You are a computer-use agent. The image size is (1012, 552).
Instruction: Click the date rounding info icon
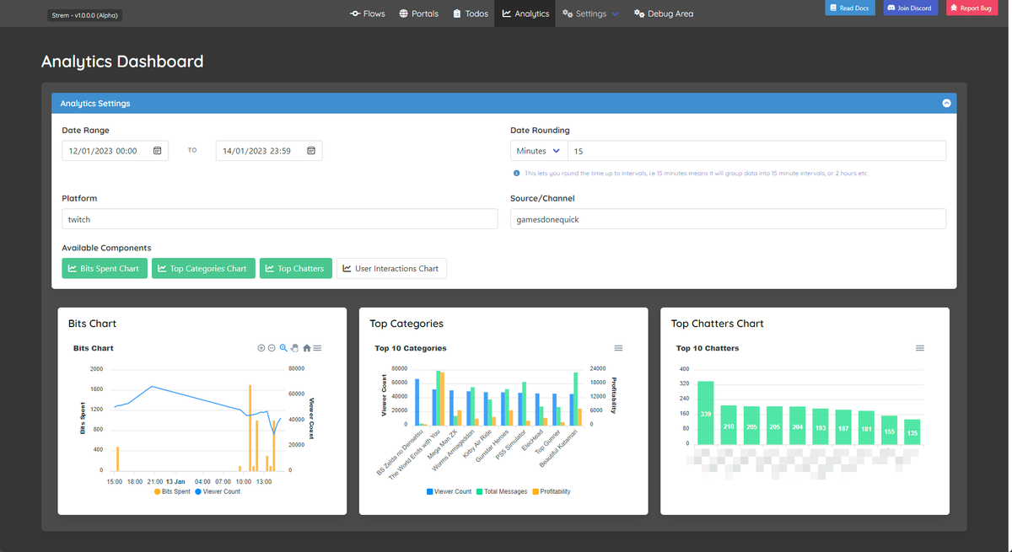tap(517, 174)
